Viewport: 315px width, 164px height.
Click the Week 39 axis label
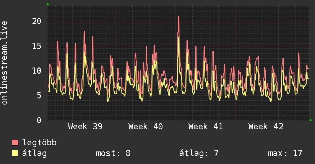click(x=85, y=127)
